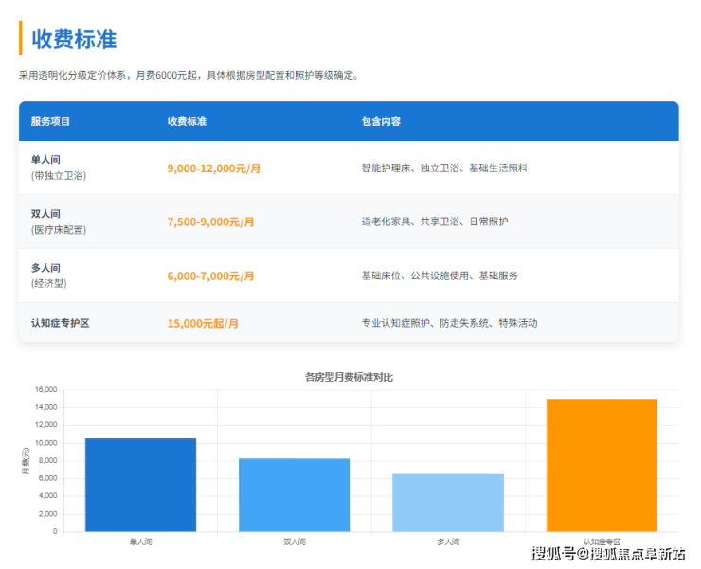The image size is (701, 569).
Task: Click the dark blue 单人间 chart bar
Action: pos(140,485)
